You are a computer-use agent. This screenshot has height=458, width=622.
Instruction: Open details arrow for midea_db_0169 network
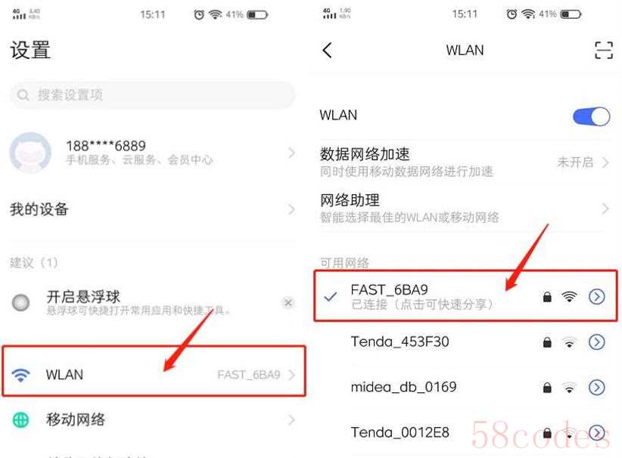[596, 388]
